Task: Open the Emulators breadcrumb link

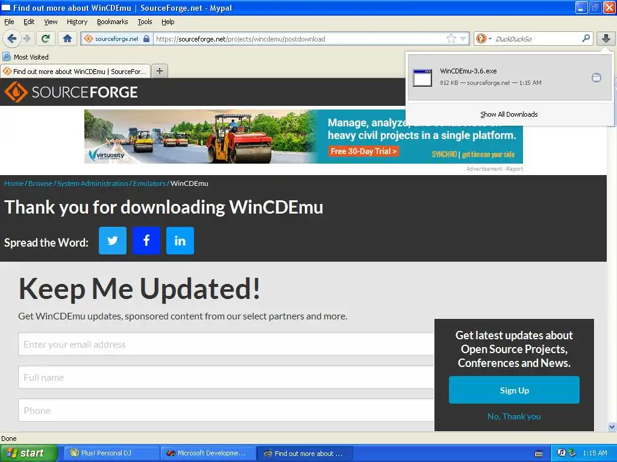Action: (149, 183)
